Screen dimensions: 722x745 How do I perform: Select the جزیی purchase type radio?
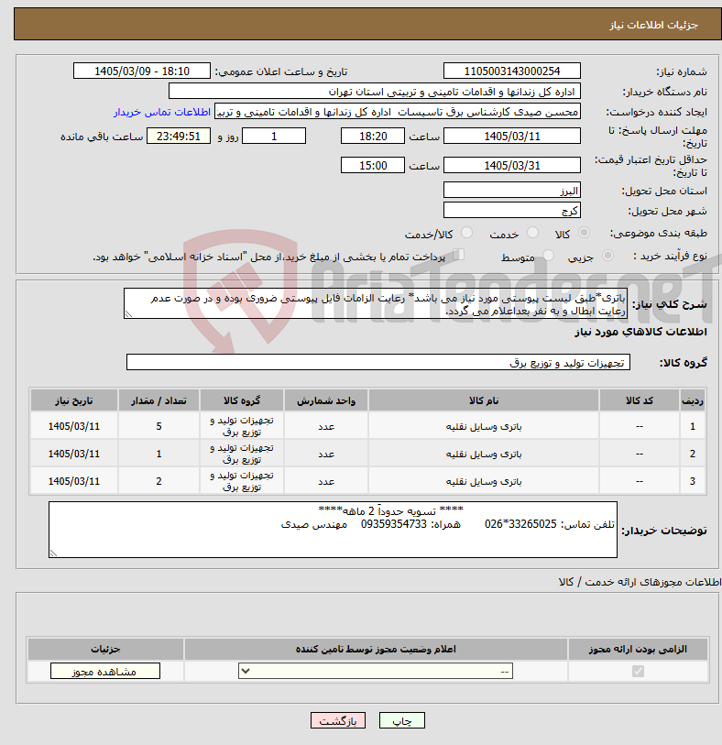pyautogui.click(x=607, y=256)
